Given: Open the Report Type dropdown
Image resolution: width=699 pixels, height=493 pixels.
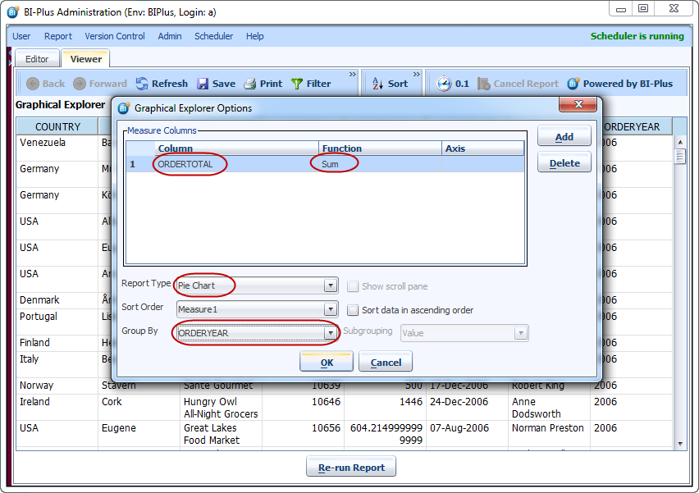Looking at the screenshot, I should (330, 285).
